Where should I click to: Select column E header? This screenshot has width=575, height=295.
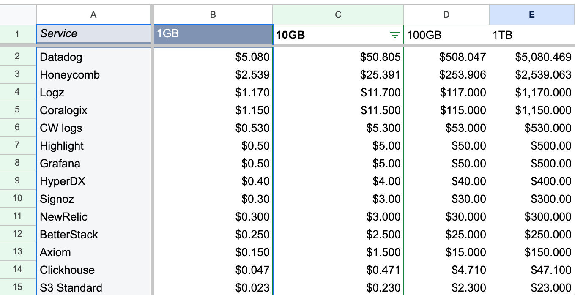click(532, 15)
